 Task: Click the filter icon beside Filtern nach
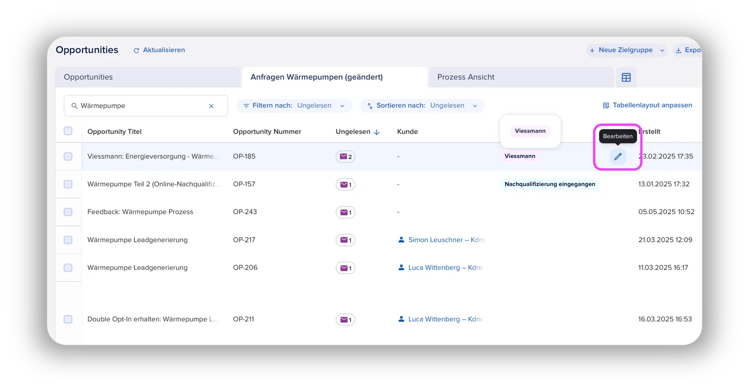click(x=246, y=106)
